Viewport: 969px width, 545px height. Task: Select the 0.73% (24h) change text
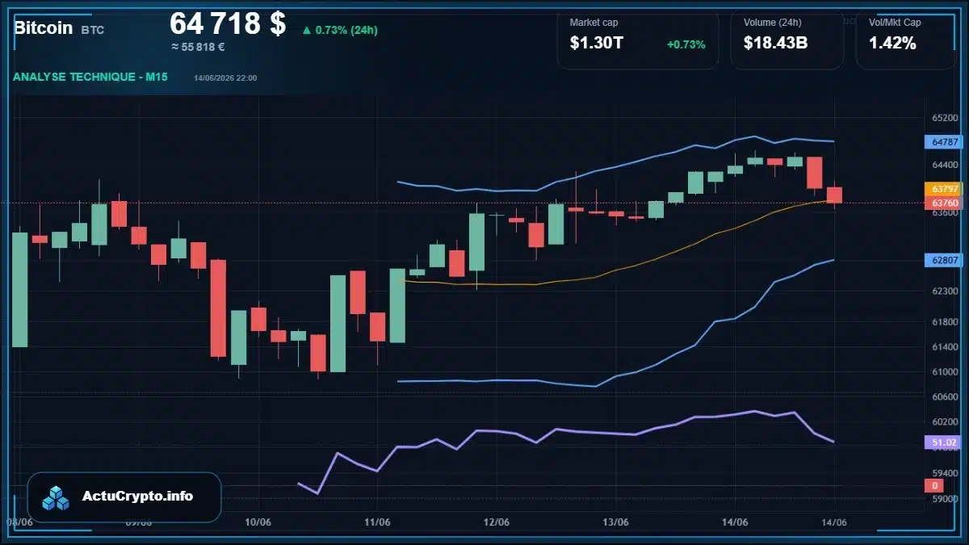point(346,30)
